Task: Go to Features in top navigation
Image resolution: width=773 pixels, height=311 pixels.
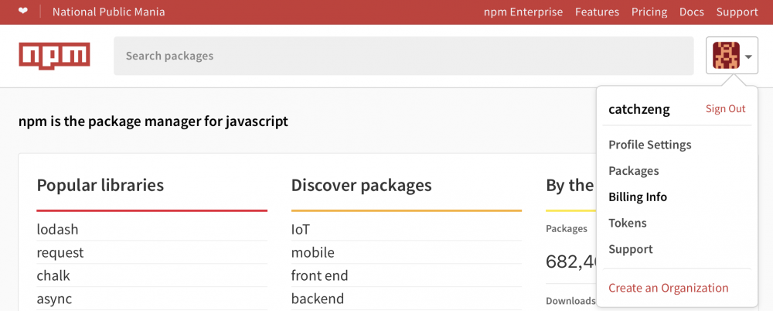Action: (x=597, y=12)
